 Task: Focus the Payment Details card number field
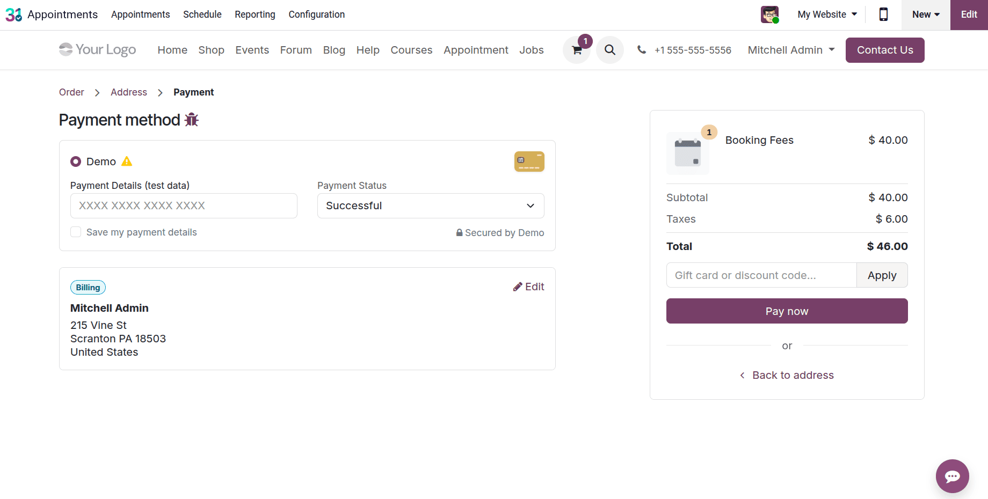[x=184, y=206]
